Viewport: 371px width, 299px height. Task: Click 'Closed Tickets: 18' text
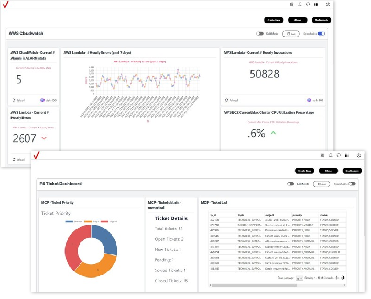pyautogui.click(x=171, y=281)
